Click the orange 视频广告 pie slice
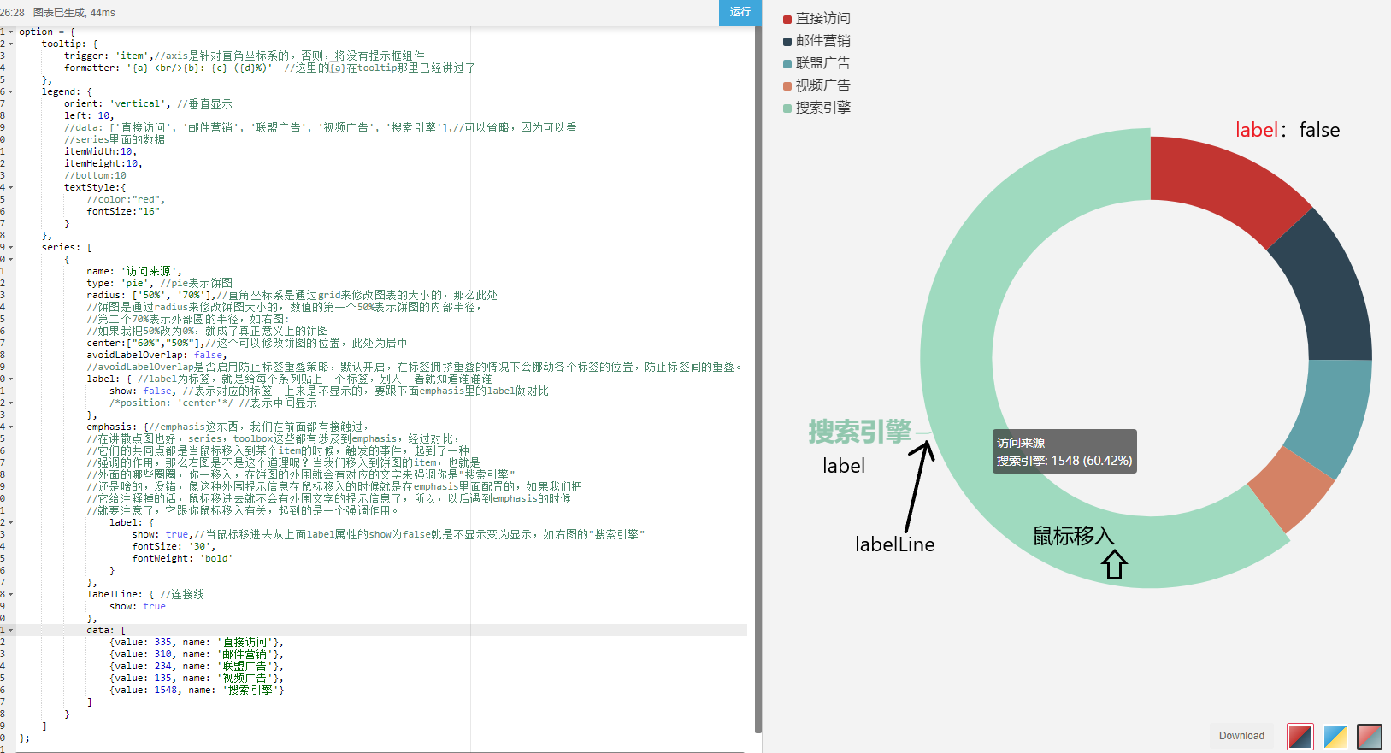Screen dimensions: 1391x753 [1291, 491]
